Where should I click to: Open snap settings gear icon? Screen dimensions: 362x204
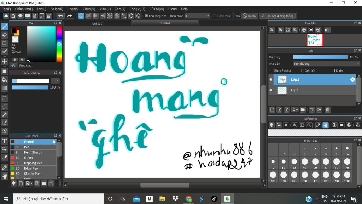(x=138, y=16)
